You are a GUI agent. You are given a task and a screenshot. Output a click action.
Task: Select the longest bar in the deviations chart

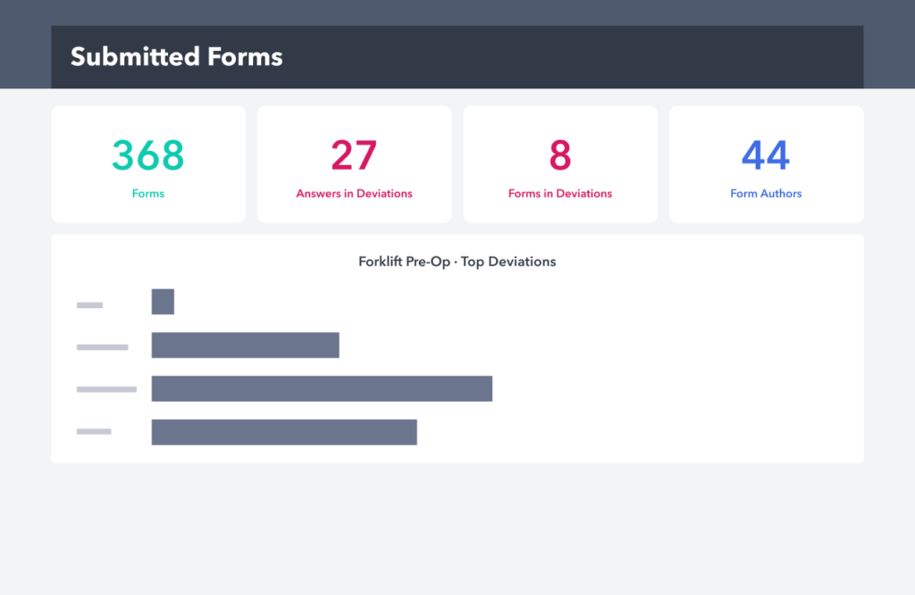tap(322, 389)
